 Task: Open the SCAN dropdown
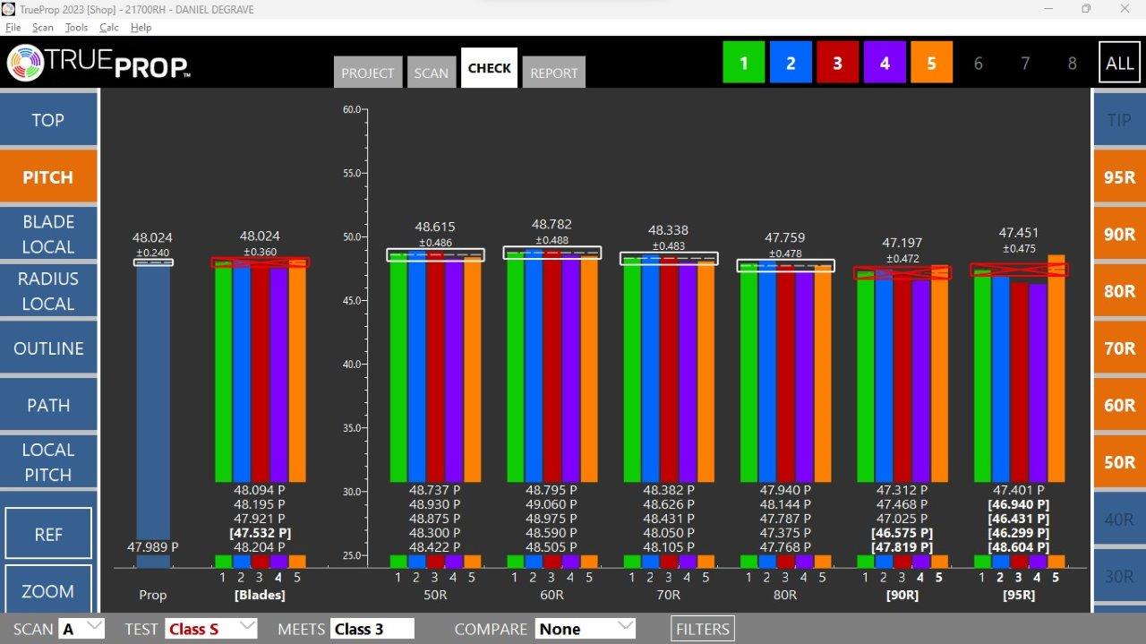click(81, 629)
